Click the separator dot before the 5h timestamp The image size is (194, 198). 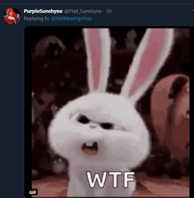click(x=104, y=11)
